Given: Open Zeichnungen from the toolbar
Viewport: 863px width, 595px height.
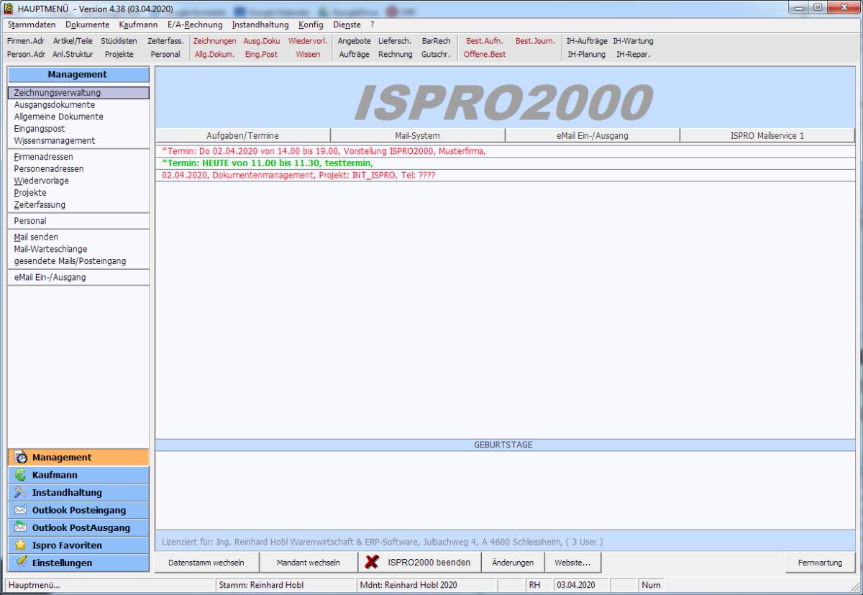Looking at the screenshot, I should (215, 41).
